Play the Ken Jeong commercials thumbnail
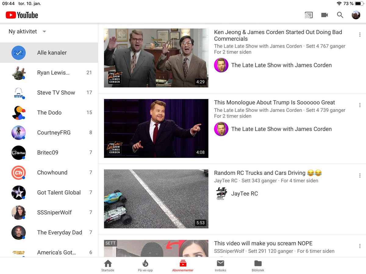 (x=156, y=58)
